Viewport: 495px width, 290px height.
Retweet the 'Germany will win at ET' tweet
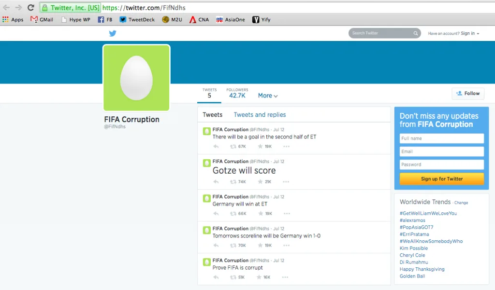coord(233,214)
